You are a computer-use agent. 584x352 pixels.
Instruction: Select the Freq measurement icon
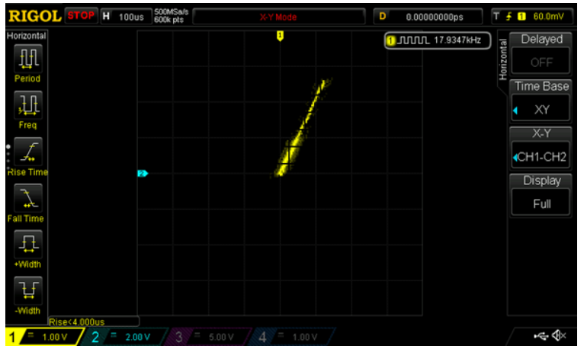click(27, 104)
